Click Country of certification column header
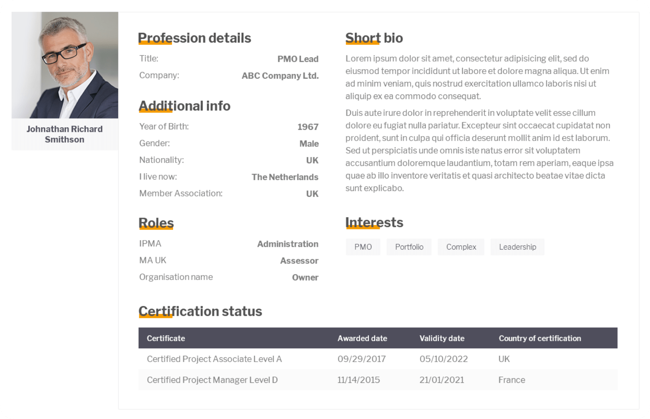The height and width of the screenshot is (419, 650). click(x=540, y=338)
